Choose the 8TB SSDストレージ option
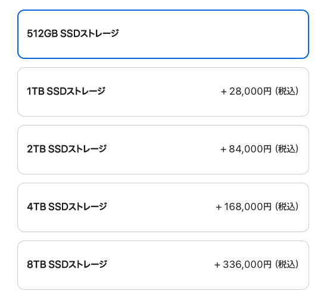 [x=163, y=265]
